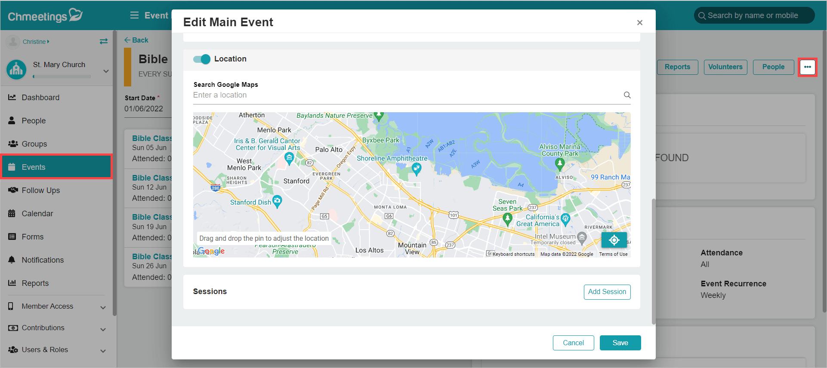Image resolution: width=827 pixels, height=368 pixels.
Task: Click the Calendar grid icon in sidebar
Action: coord(12,213)
